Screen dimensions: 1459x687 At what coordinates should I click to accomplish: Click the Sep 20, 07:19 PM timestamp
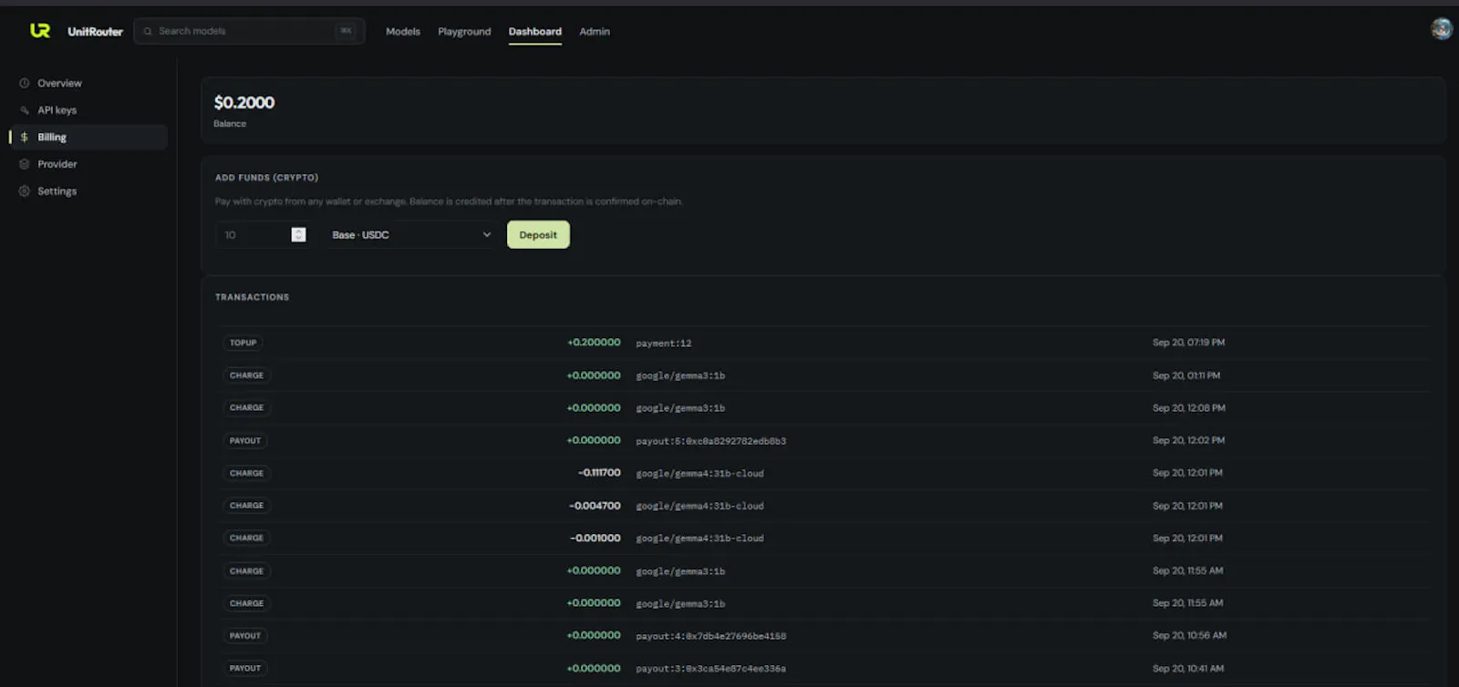(1188, 343)
